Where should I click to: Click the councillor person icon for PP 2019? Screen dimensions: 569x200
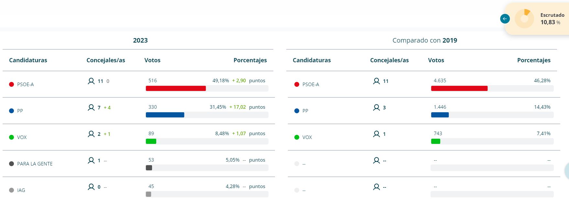[377, 107]
